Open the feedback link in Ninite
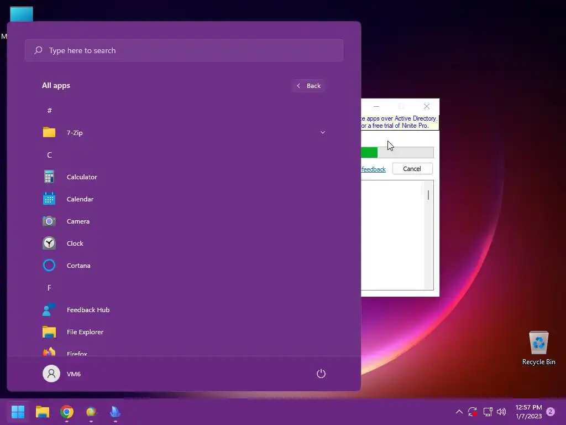The width and height of the screenshot is (566, 425). (373, 169)
